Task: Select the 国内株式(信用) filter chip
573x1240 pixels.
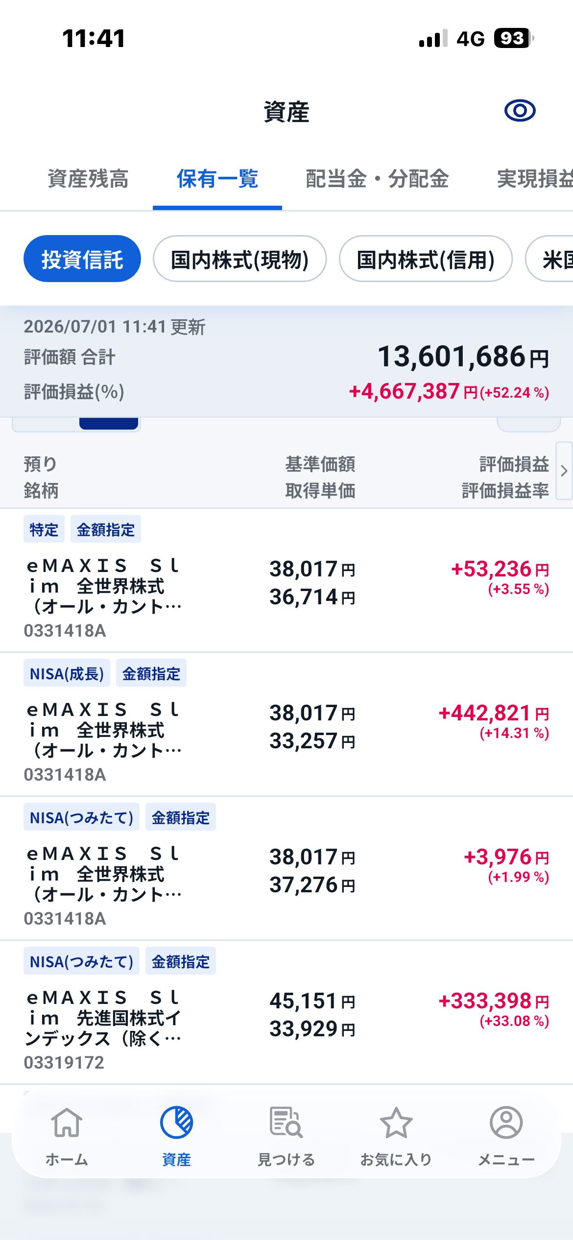Action: [426, 259]
